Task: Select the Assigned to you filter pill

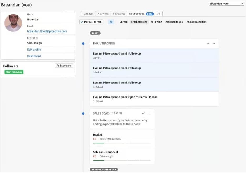Action: pos(174,22)
